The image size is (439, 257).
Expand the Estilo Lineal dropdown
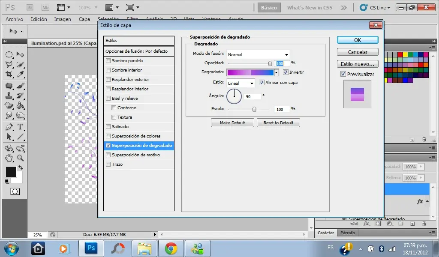[241, 83]
